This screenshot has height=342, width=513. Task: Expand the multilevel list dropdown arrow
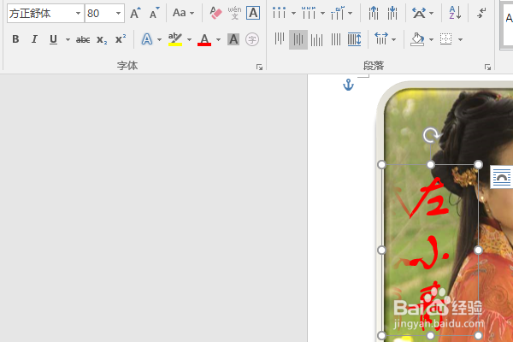[x=350, y=14]
